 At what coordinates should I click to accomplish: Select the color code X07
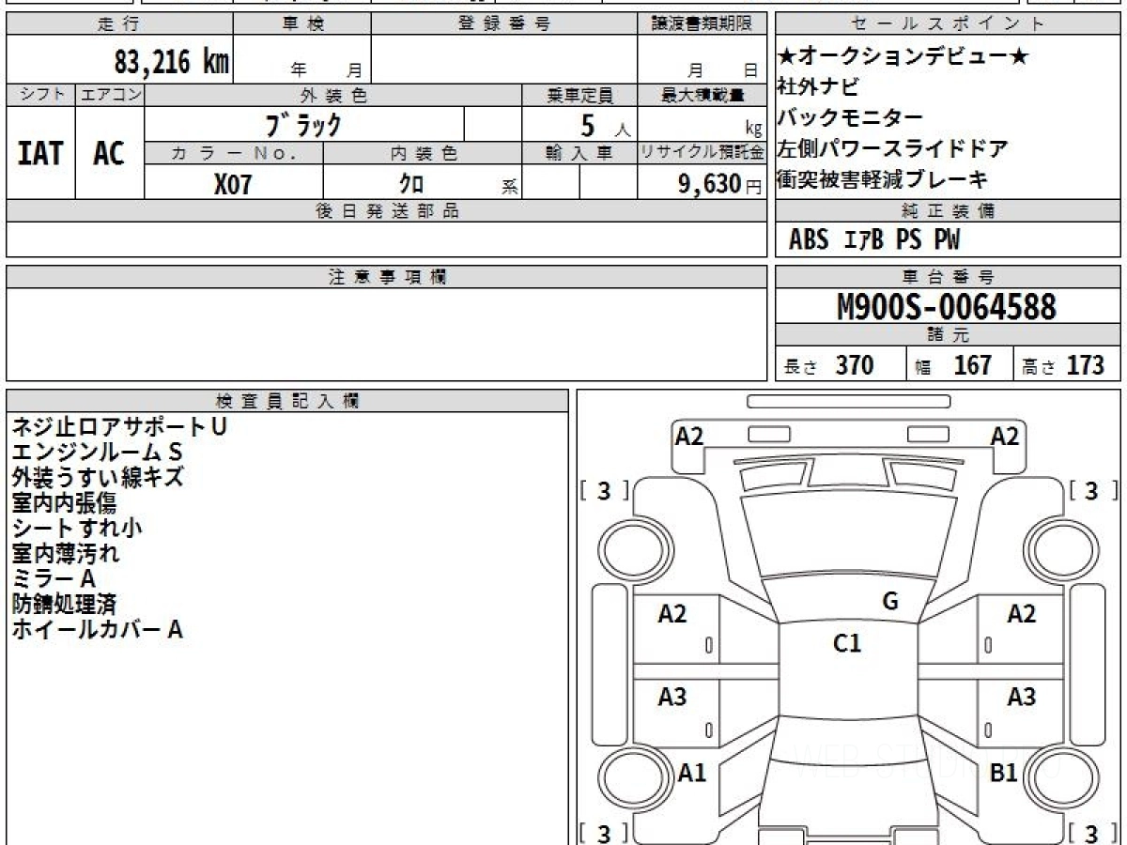click(233, 183)
